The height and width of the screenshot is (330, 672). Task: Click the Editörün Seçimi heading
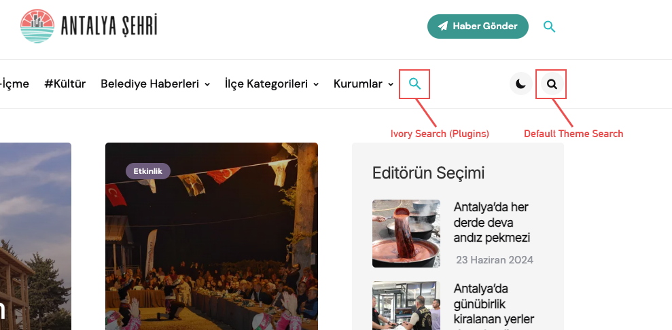428,173
